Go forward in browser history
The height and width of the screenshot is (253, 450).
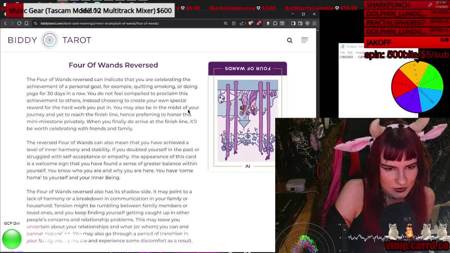12,23
